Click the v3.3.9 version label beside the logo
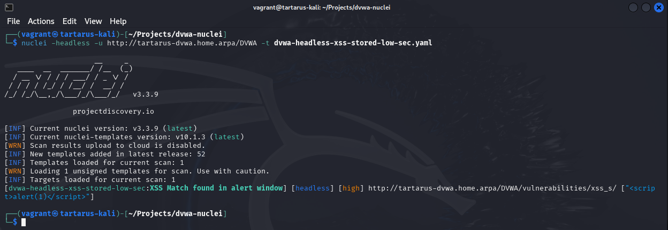This screenshot has height=230, width=668. pyautogui.click(x=145, y=94)
